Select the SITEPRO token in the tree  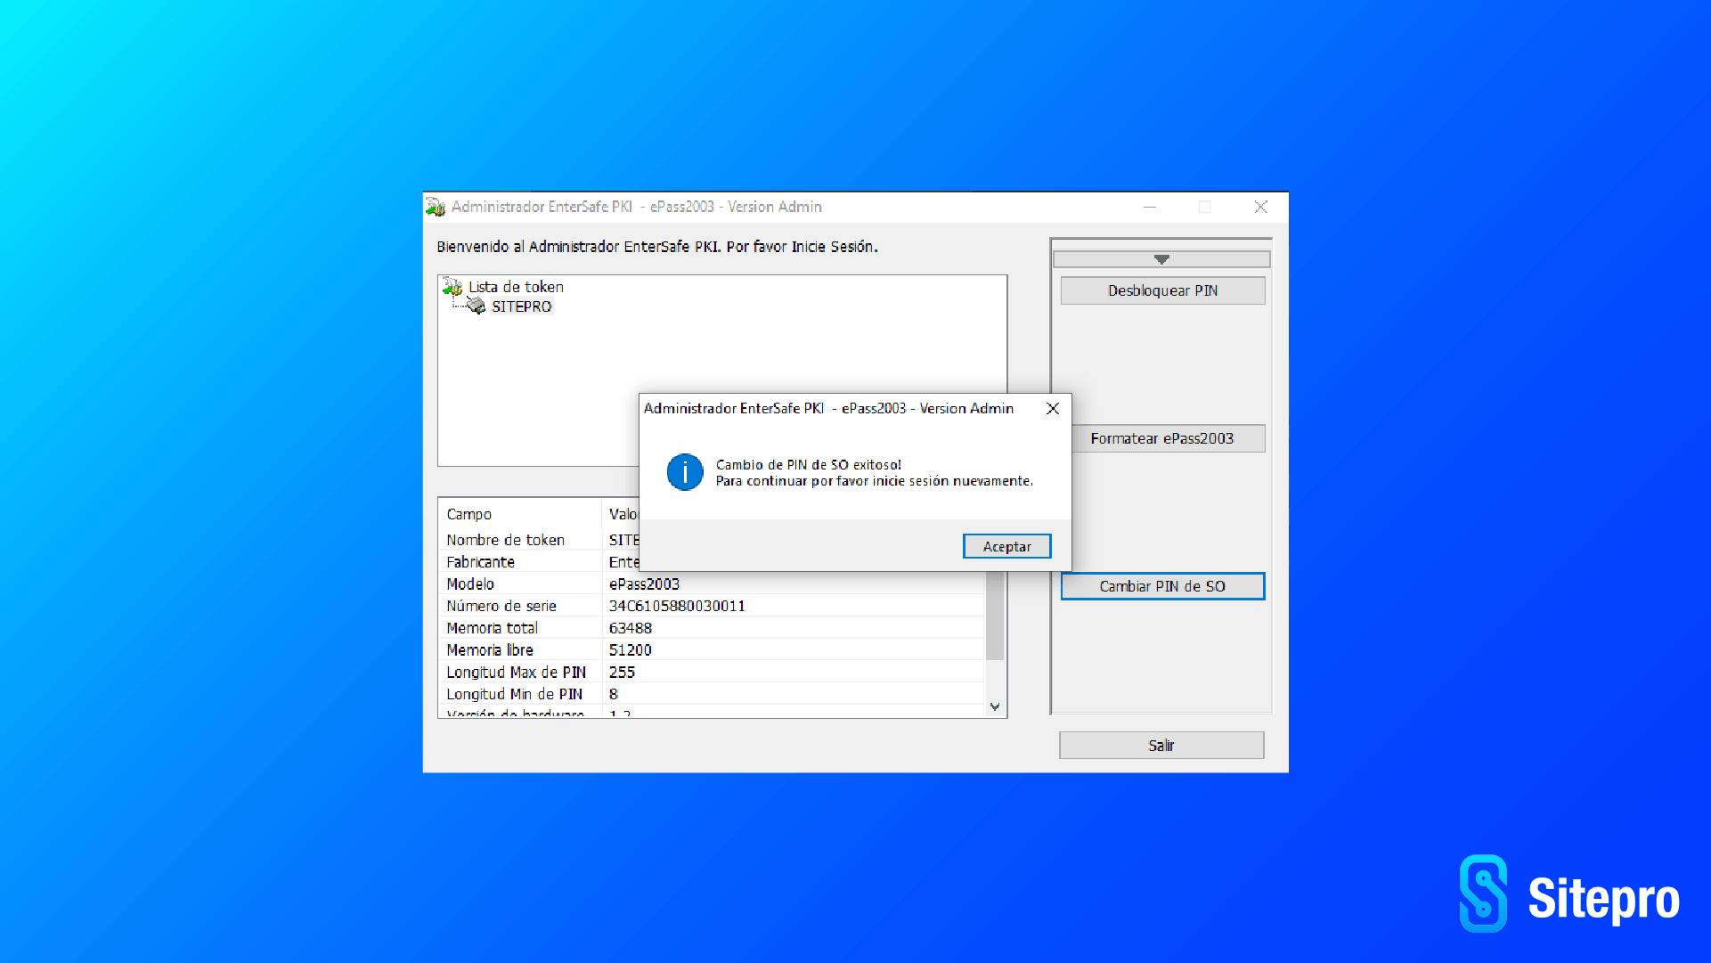[522, 306]
